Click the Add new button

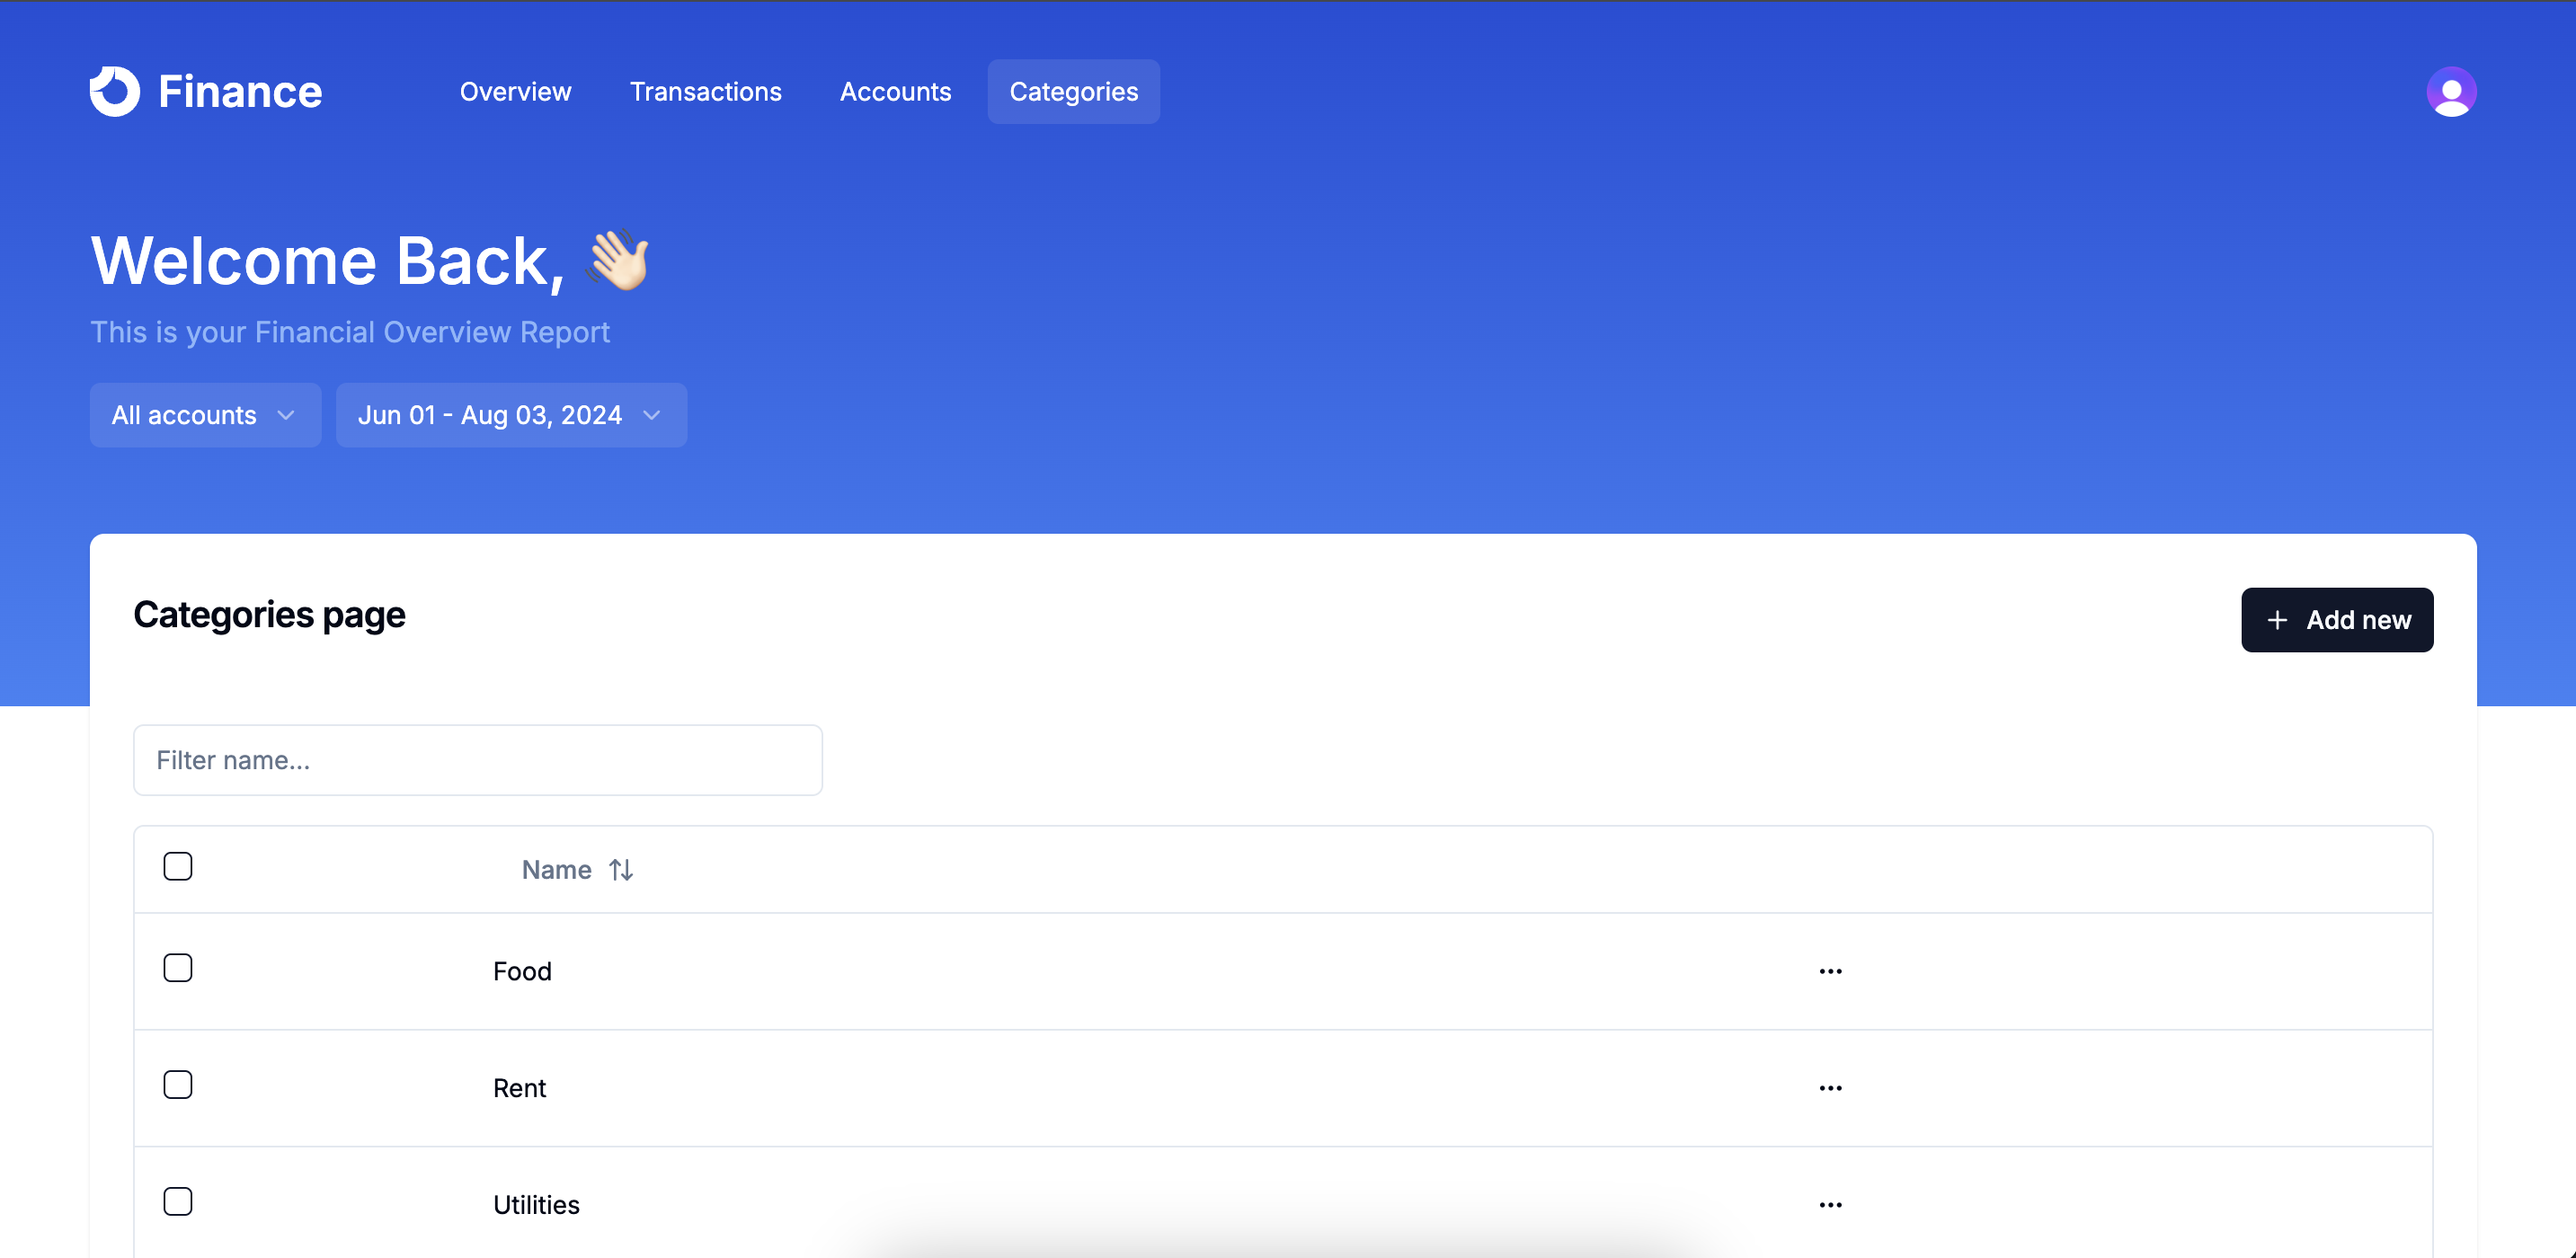click(2337, 620)
